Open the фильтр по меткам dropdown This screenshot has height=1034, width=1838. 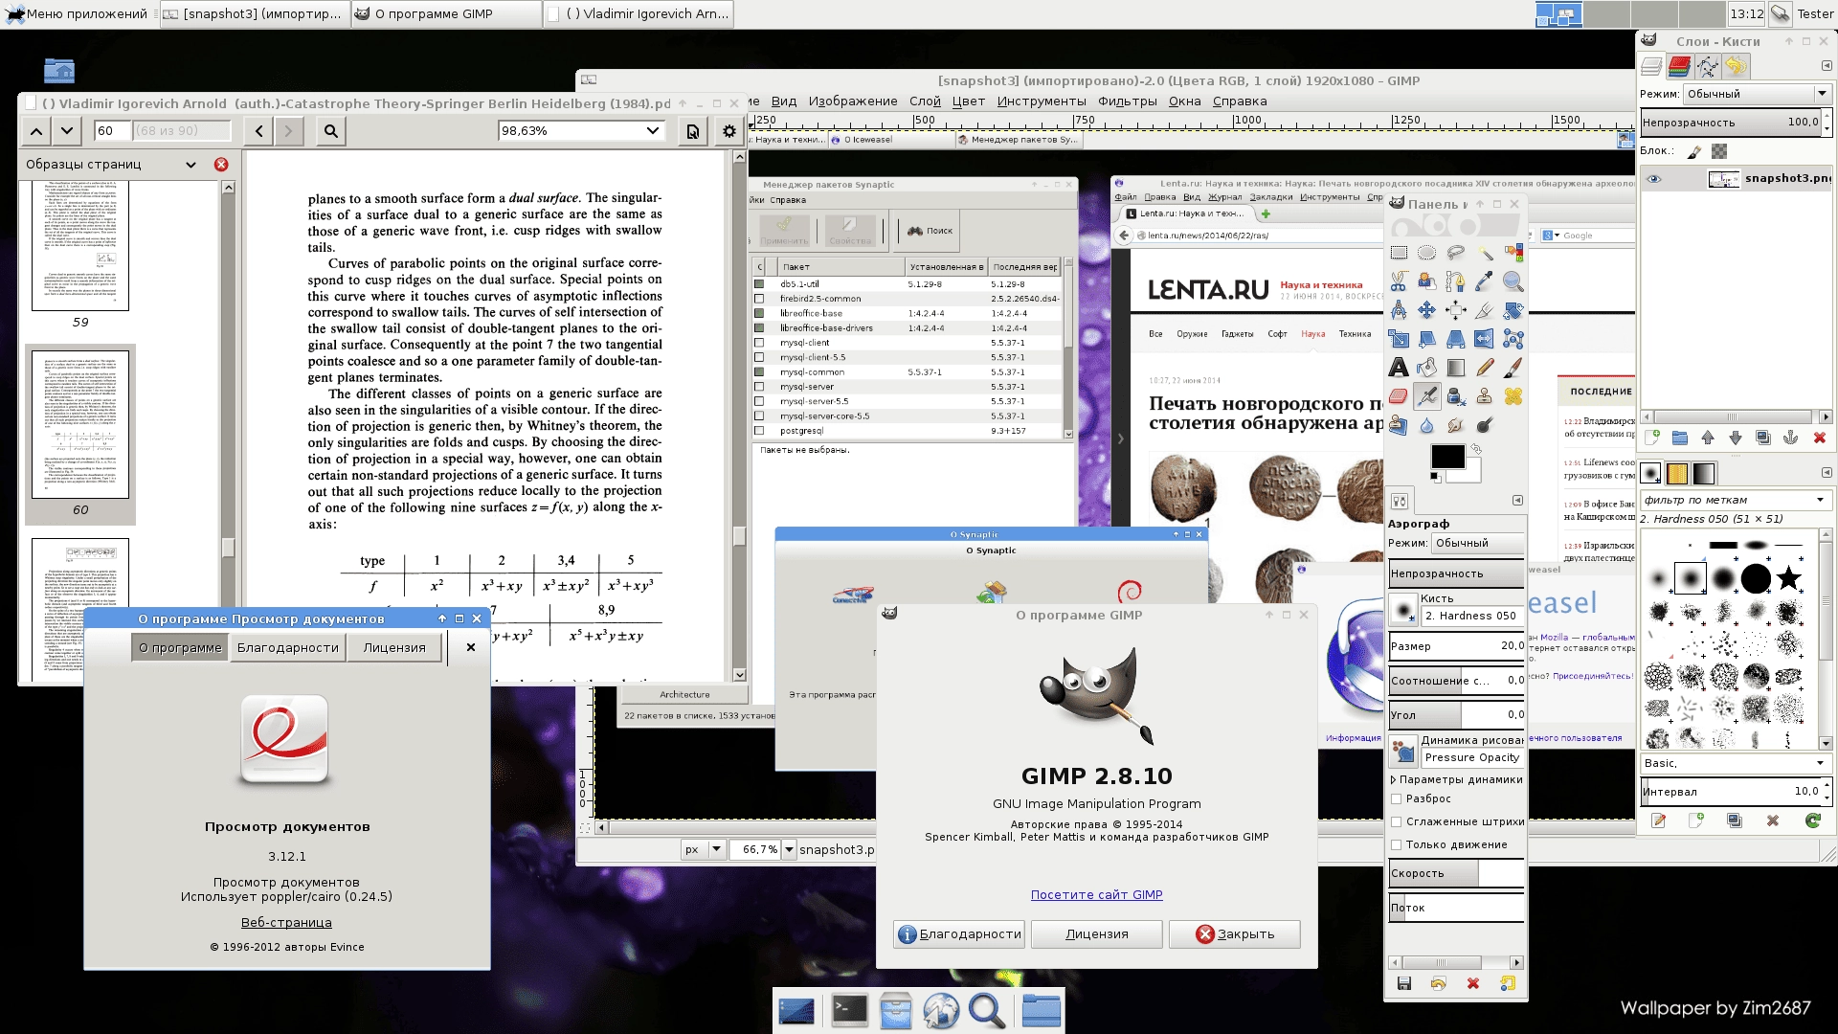point(1735,500)
